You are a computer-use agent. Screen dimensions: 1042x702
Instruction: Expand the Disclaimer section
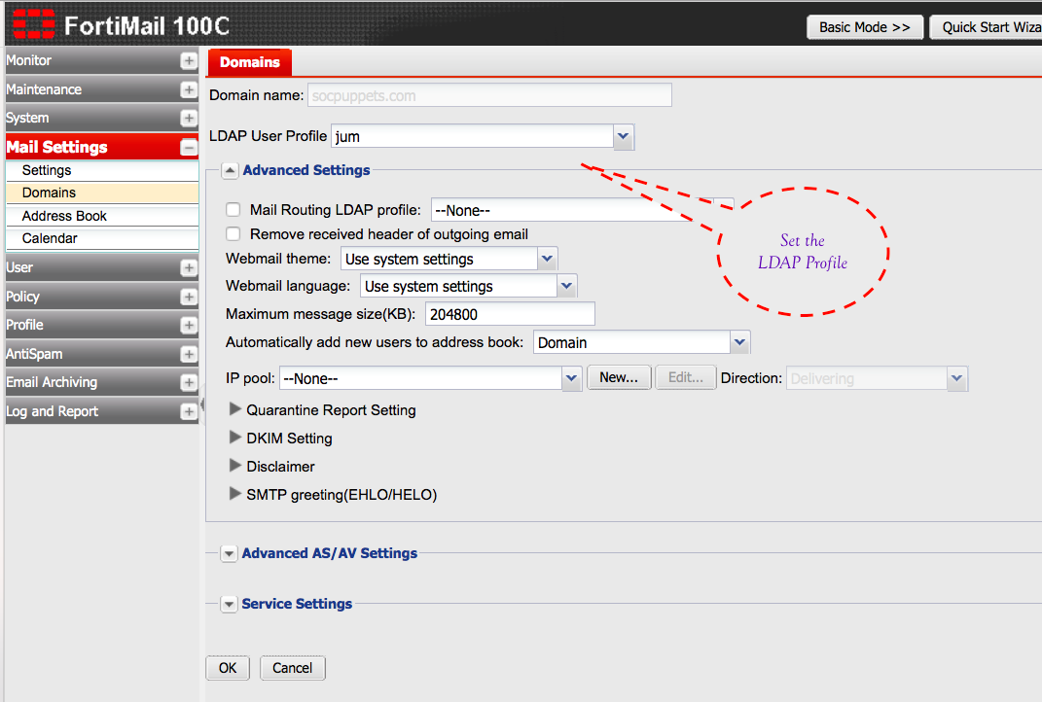[234, 466]
